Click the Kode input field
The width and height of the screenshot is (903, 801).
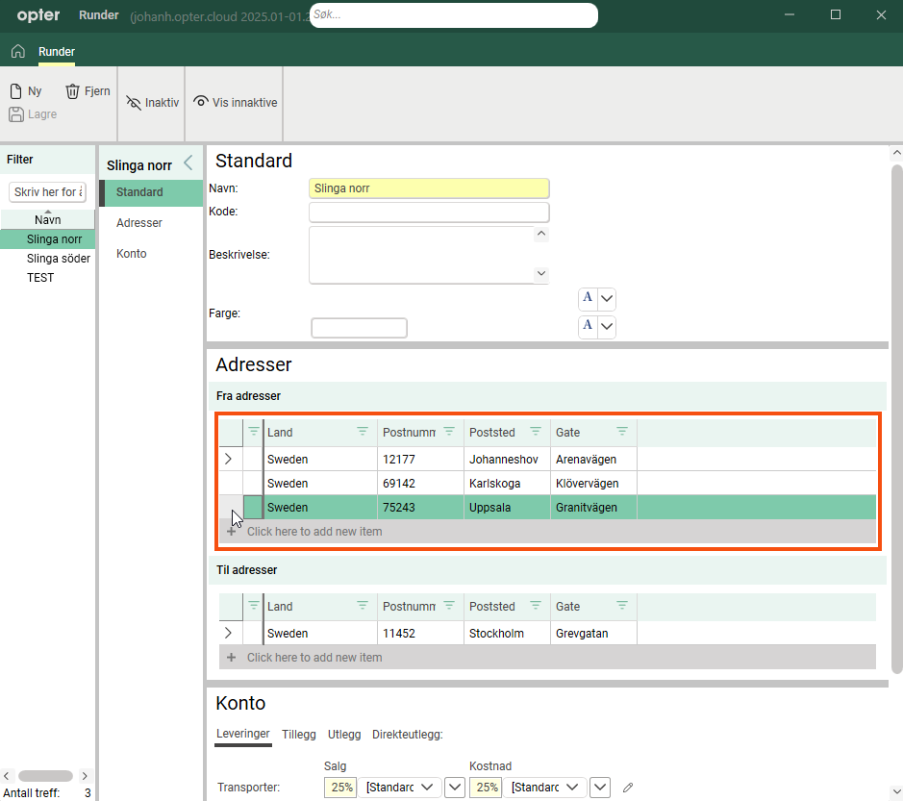[429, 212]
